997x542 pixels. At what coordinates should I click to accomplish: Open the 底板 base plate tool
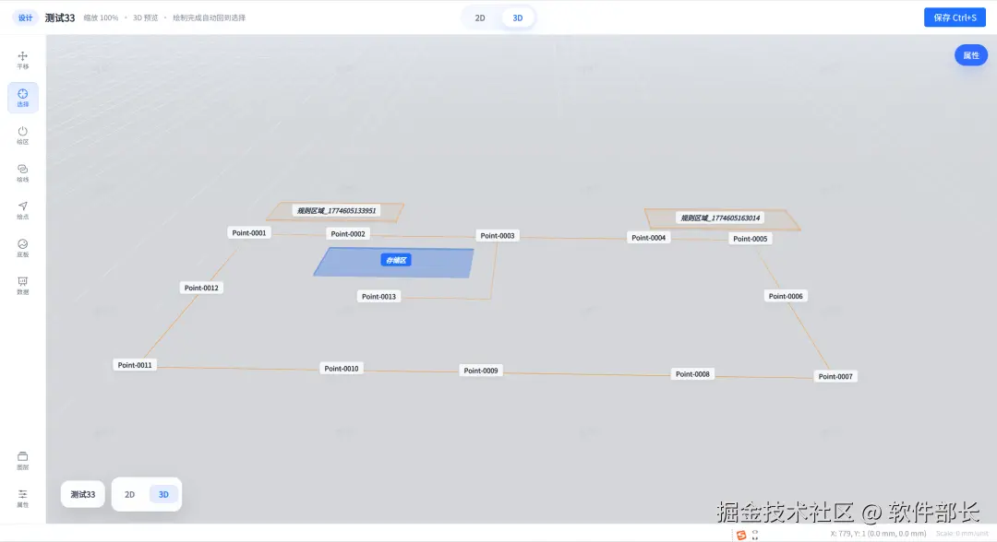(23, 247)
